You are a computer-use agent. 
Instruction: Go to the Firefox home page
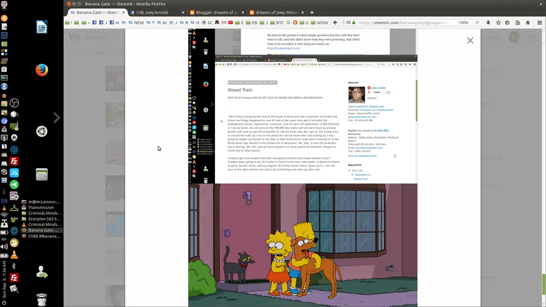click(528, 23)
